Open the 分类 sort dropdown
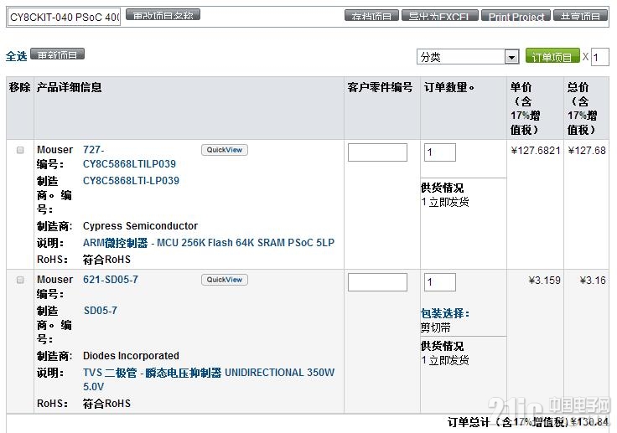The image size is (617, 433). point(468,57)
